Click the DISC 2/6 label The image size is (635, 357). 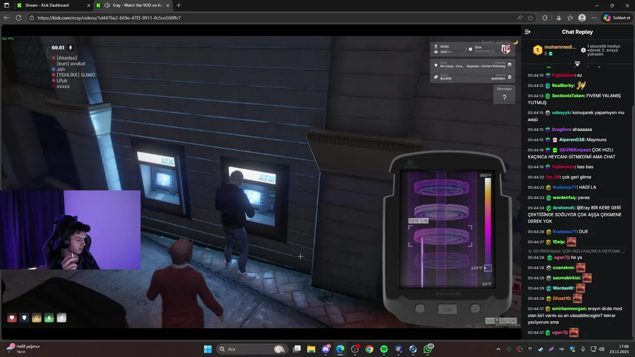point(418,221)
